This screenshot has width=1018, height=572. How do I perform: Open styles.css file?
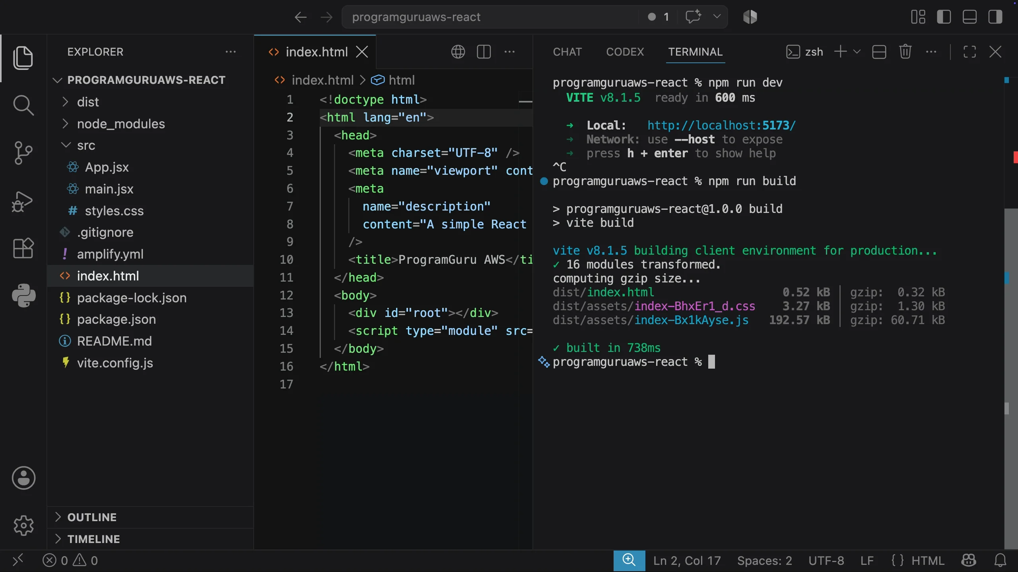(x=150, y=211)
